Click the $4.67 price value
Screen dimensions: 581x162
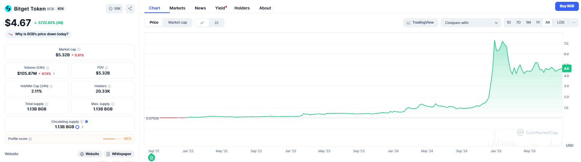click(x=18, y=23)
